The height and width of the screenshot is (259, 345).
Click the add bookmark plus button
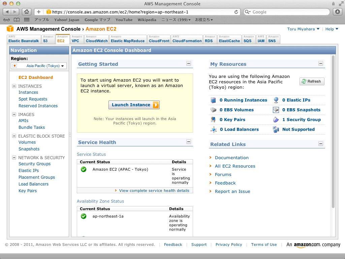click(x=39, y=12)
